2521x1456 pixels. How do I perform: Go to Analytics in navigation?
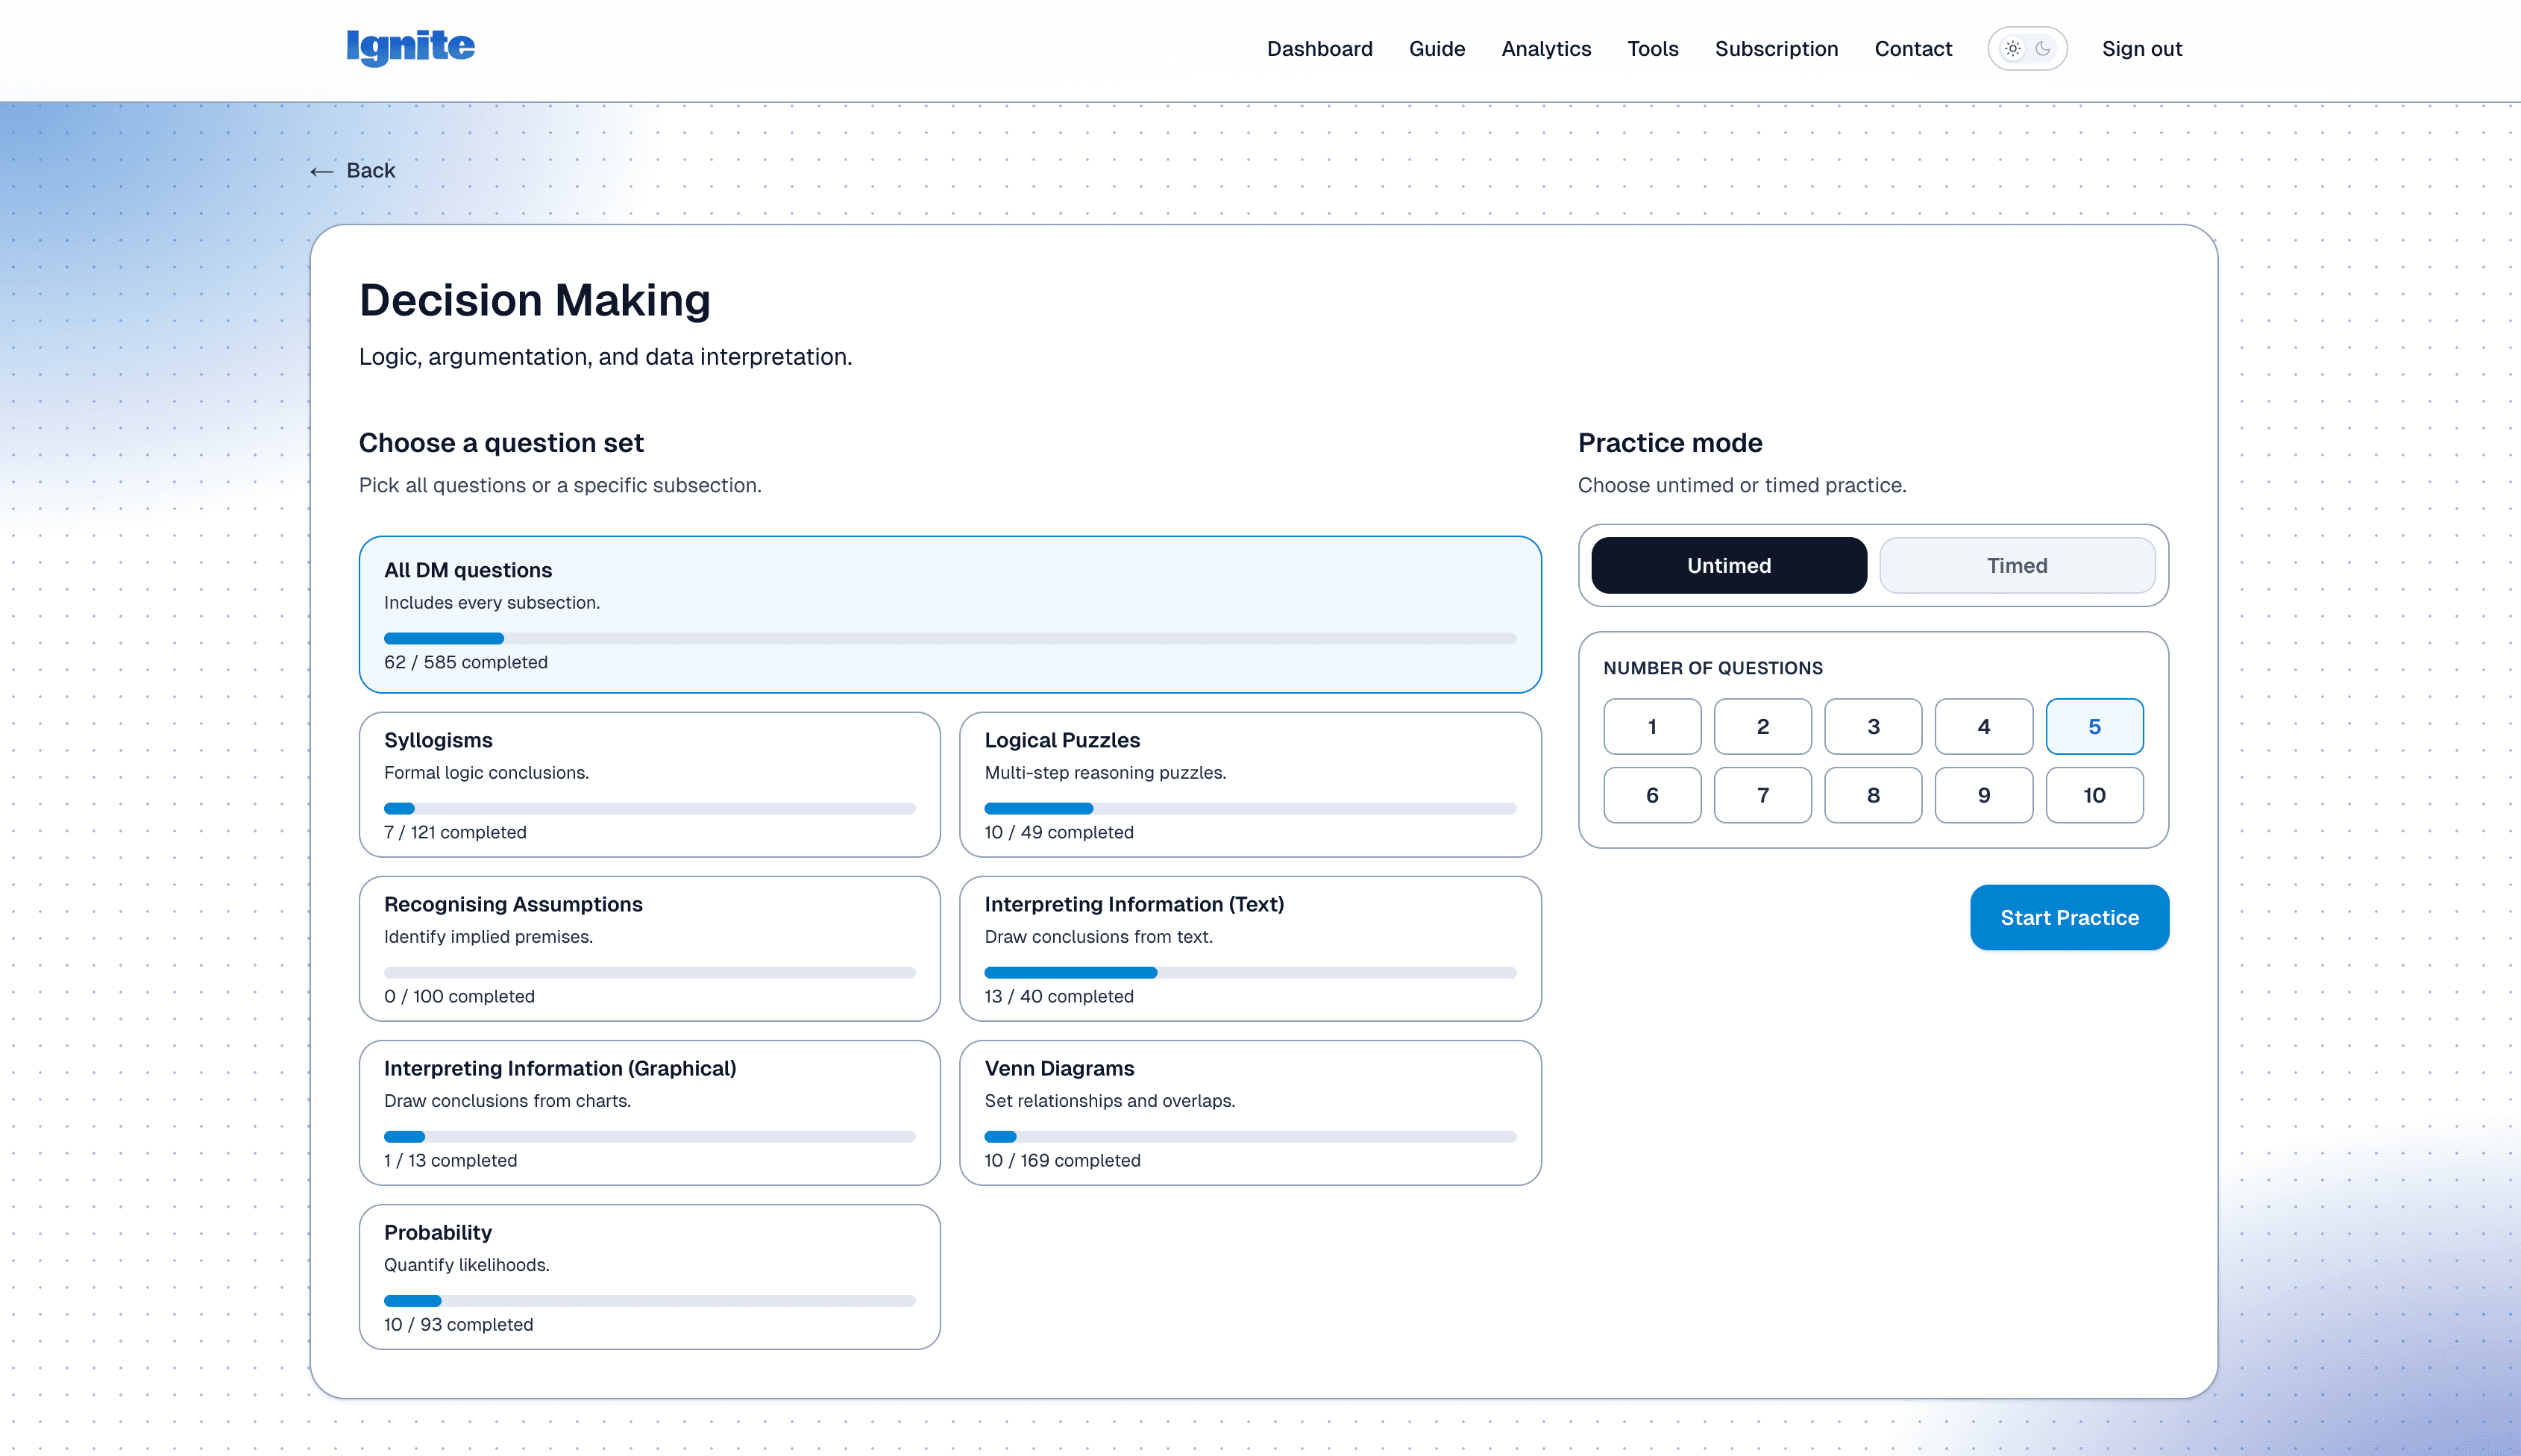pyautogui.click(x=1545, y=49)
